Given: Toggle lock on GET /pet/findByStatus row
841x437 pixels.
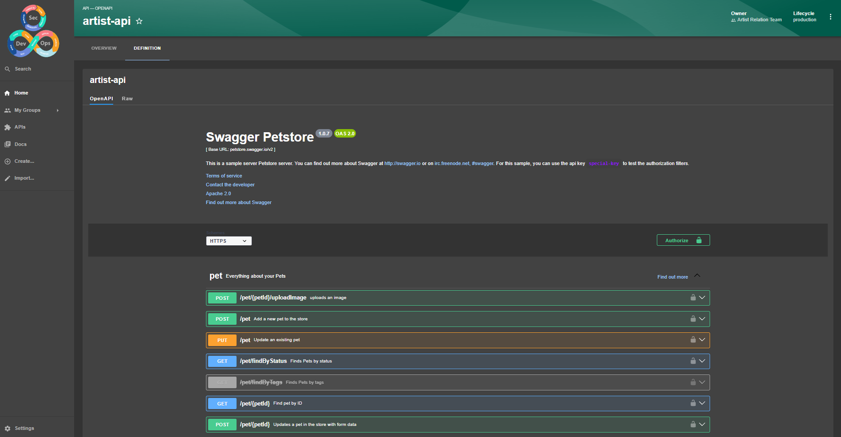Looking at the screenshot, I should [693, 361].
